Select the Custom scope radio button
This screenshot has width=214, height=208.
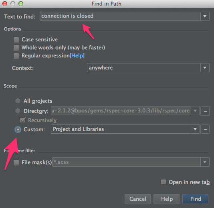18,129
